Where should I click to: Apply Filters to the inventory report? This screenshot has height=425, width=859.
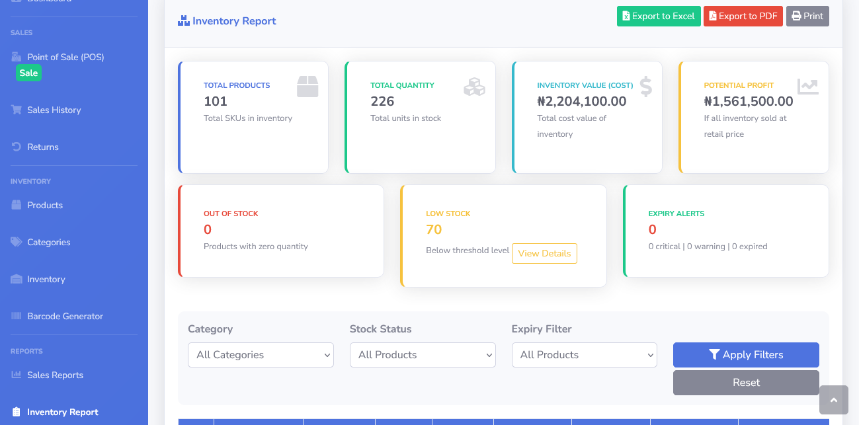tap(746, 355)
